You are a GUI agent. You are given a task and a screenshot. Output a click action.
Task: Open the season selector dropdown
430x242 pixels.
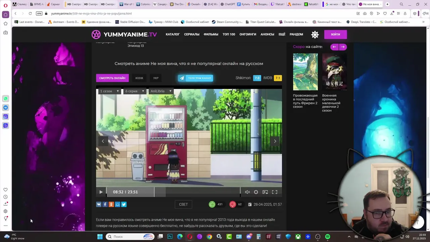click(x=110, y=91)
